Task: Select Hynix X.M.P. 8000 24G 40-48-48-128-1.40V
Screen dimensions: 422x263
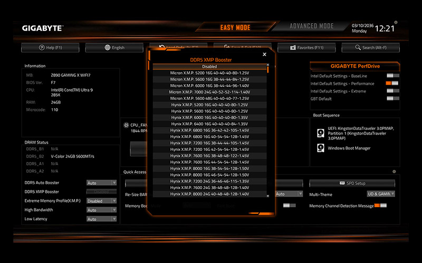Action: click(209, 194)
